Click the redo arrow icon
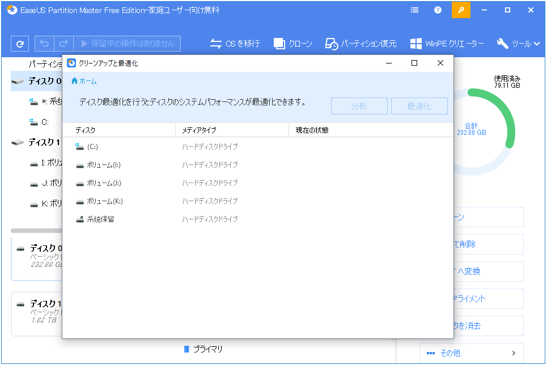 tap(64, 44)
